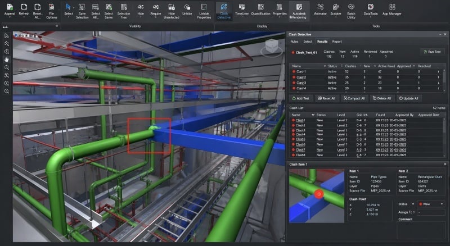Expand the Hide dropdown arrow
Image resolution: width=450 pixels, height=246 pixels.
pyautogui.click(x=141, y=17)
